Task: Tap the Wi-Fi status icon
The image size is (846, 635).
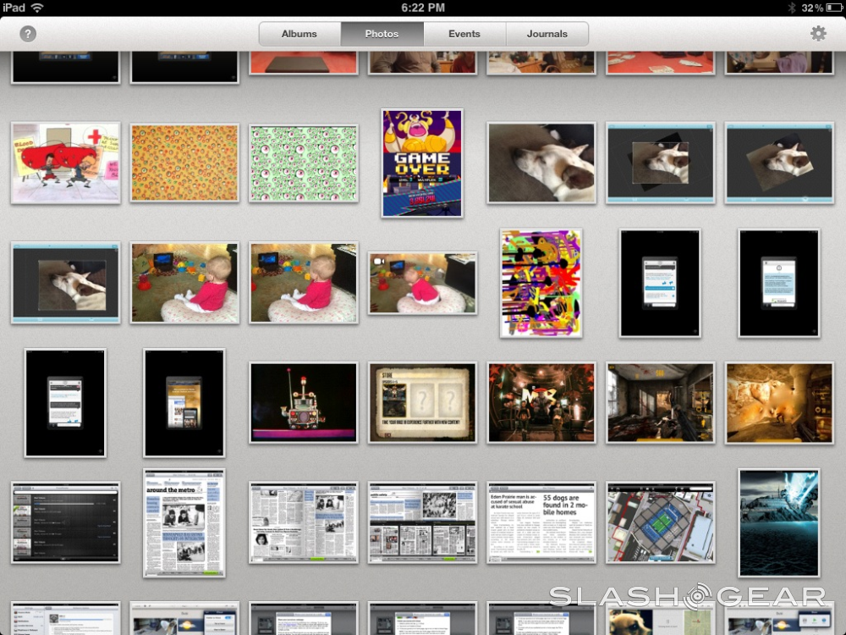Action: [37, 8]
